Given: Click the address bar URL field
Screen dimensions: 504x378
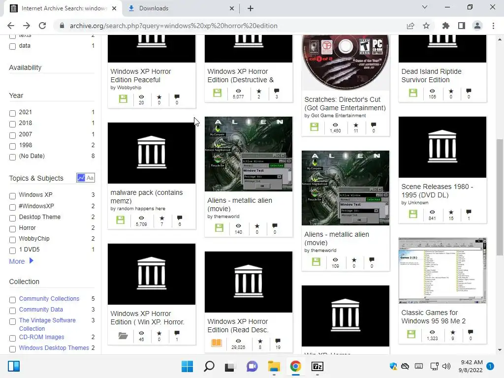Looking at the screenshot, I should 231,26.
